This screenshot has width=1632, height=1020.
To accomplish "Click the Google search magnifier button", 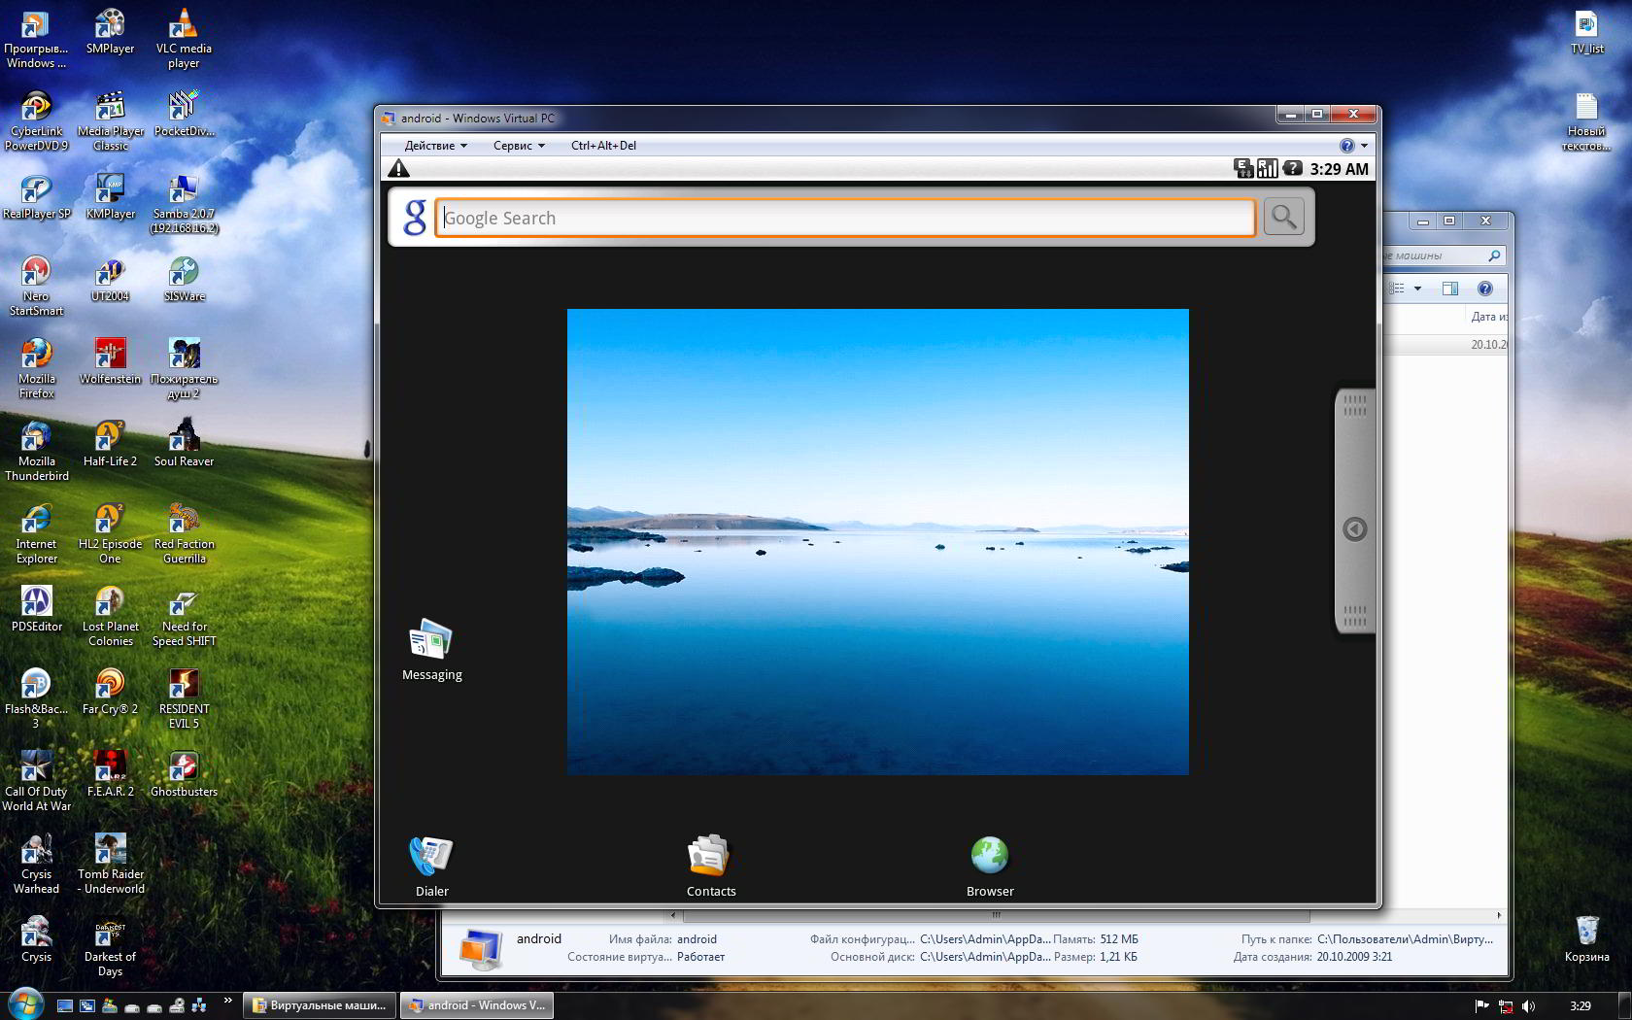I will (x=1283, y=217).
